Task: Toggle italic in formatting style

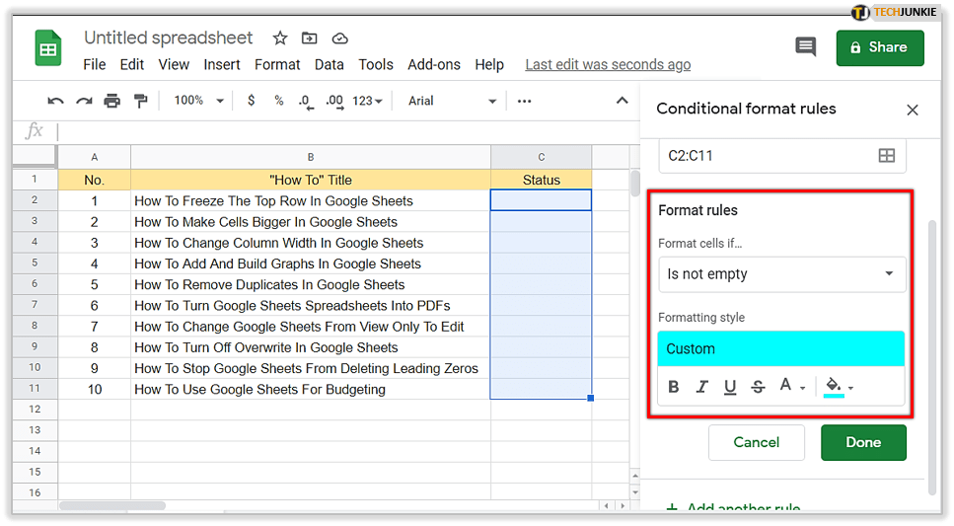Action: pos(702,387)
